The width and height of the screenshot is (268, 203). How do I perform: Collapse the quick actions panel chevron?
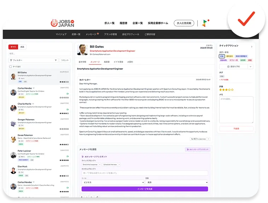click(x=252, y=47)
